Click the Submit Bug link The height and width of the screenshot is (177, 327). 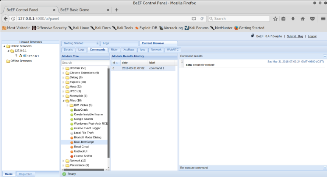[x=295, y=36]
